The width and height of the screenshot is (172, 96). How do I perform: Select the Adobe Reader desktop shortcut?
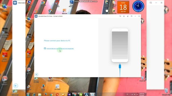pos(29,54)
